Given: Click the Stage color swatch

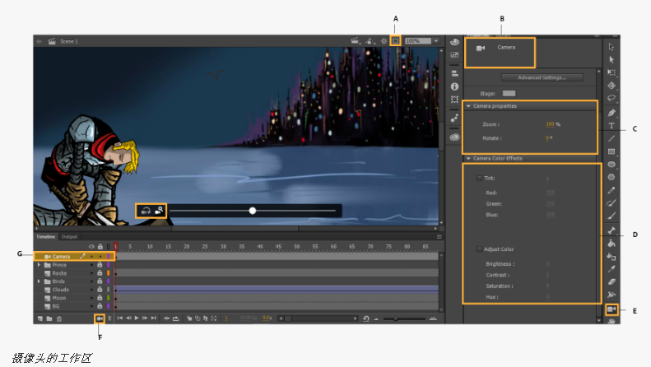Looking at the screenshot, I should coord(509,94).
